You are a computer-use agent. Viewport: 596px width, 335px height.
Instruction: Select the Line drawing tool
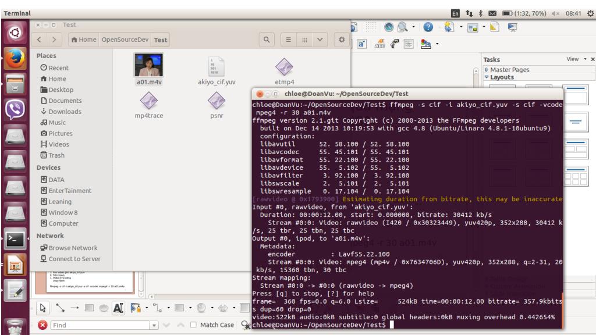pyautogui.click(x=60, y=308)
